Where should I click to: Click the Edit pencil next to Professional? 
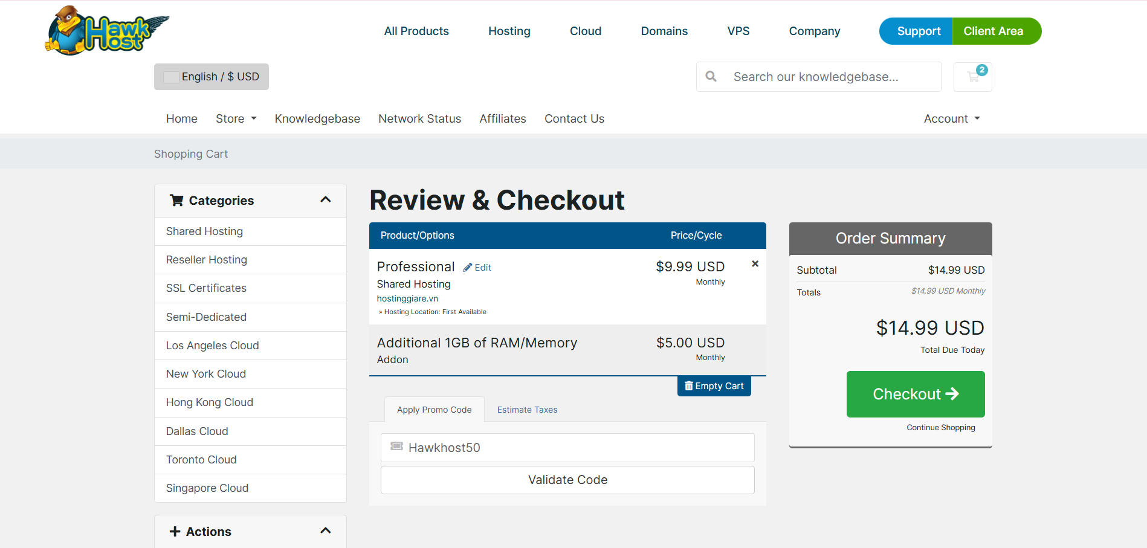[477, 268]
